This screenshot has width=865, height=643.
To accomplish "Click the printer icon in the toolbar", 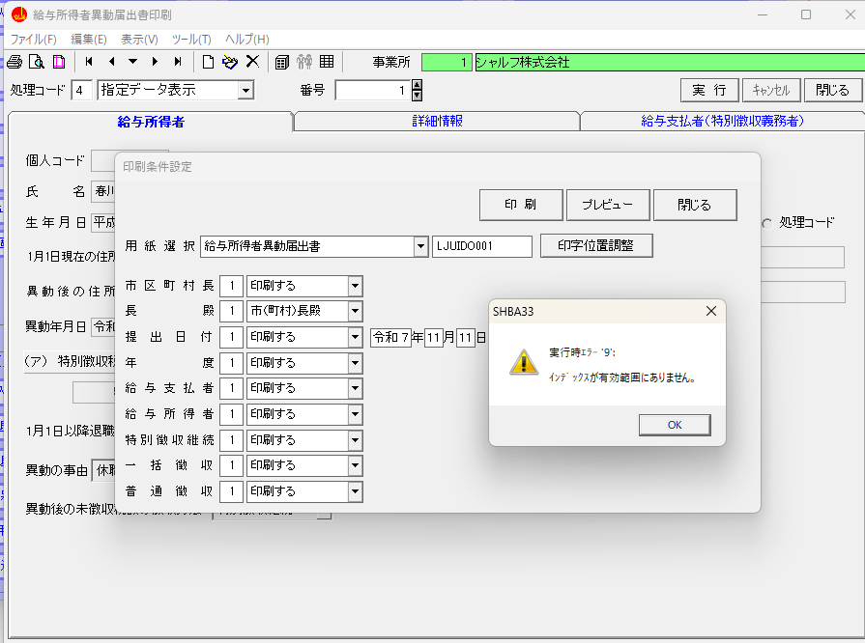I will (14, 62).
